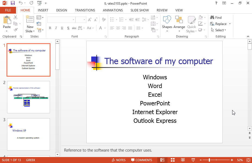Viewport: 252px width, 163px height.
Task: Decrease the list indent level
Action: point(131,20)
